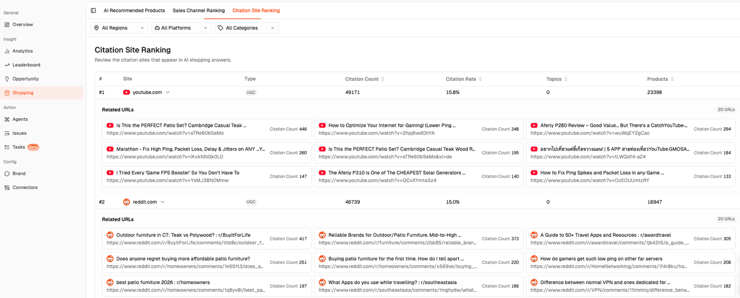Click Reddit icon on How do gamers get low ping card

(x=534, y=259)
